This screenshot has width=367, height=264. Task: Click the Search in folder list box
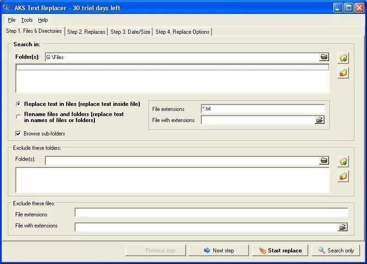(x=173, y=78)
